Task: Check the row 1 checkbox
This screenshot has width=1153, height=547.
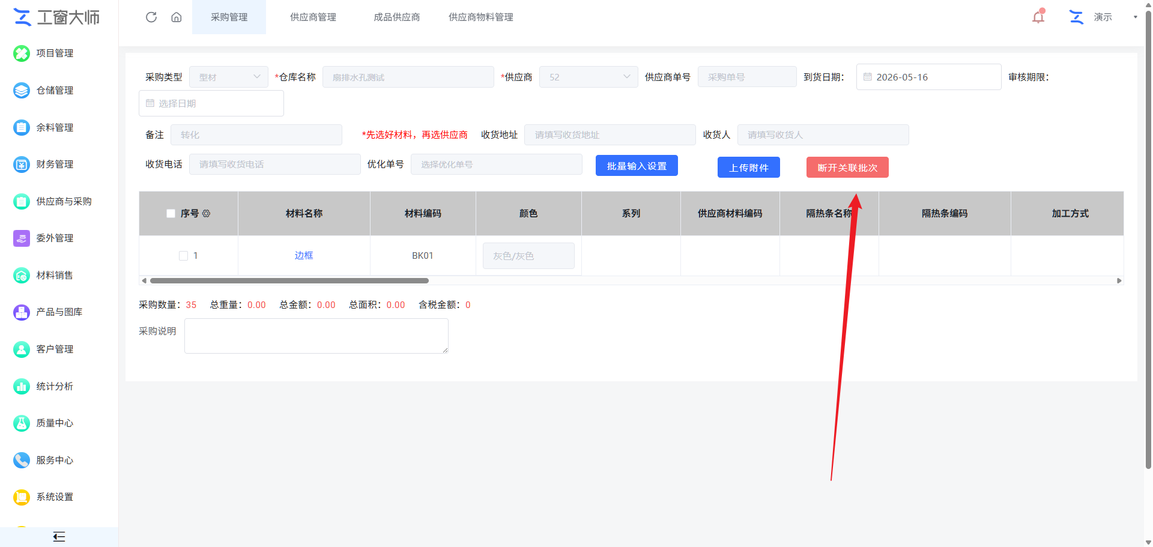Action: (x=184, y=256)
